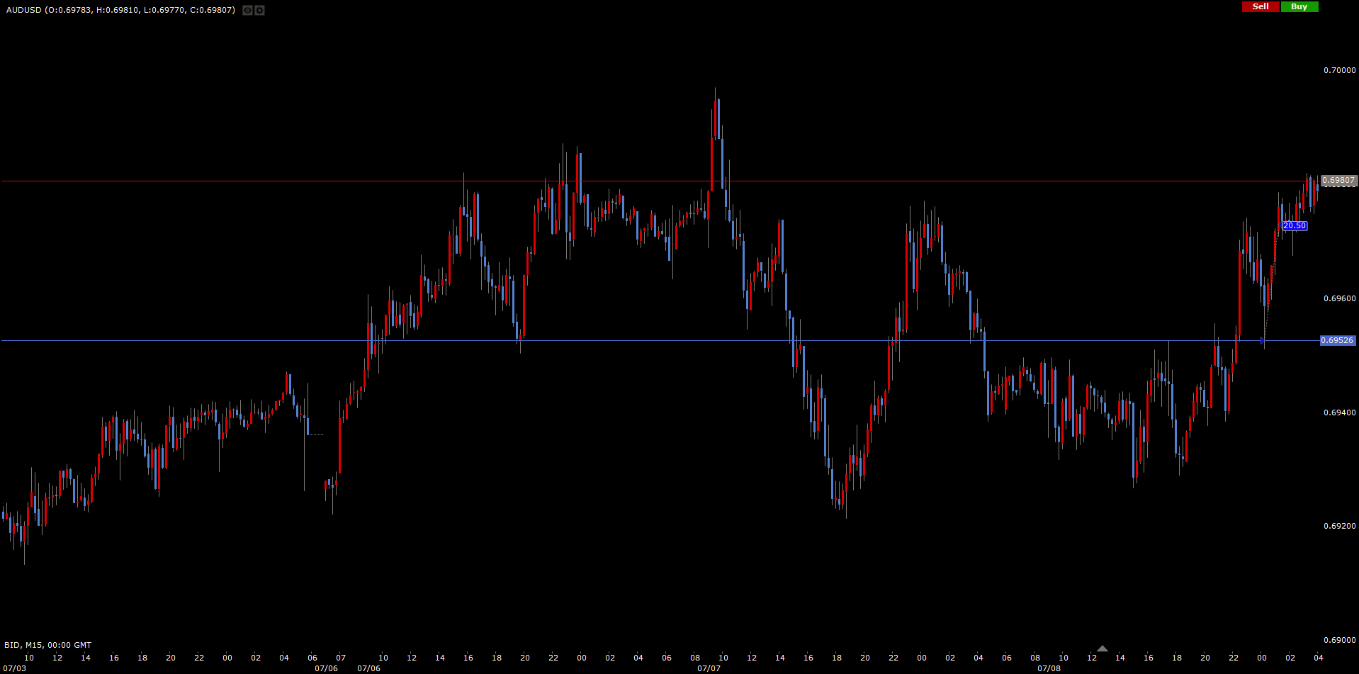
Task: Click the 0.69200 price axis label
Action: (x=1339, y=526)
